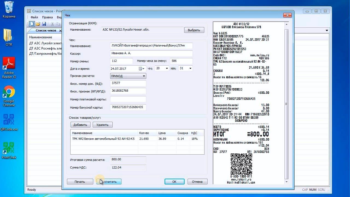Click the Фиск. признак field

point(128,91)
